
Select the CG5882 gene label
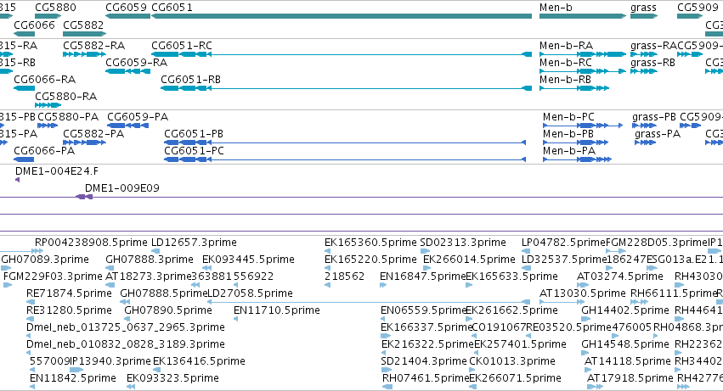click(83, 25)
